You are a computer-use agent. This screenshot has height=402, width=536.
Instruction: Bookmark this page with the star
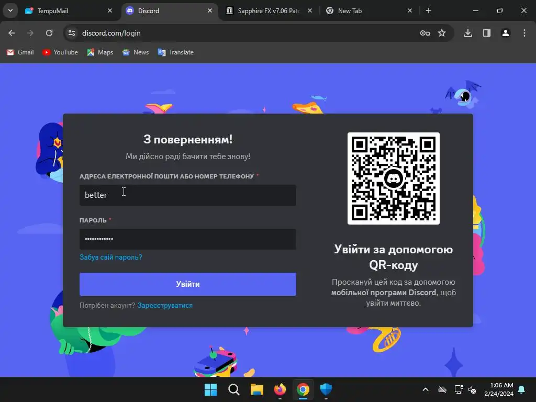tap(442, 33)
